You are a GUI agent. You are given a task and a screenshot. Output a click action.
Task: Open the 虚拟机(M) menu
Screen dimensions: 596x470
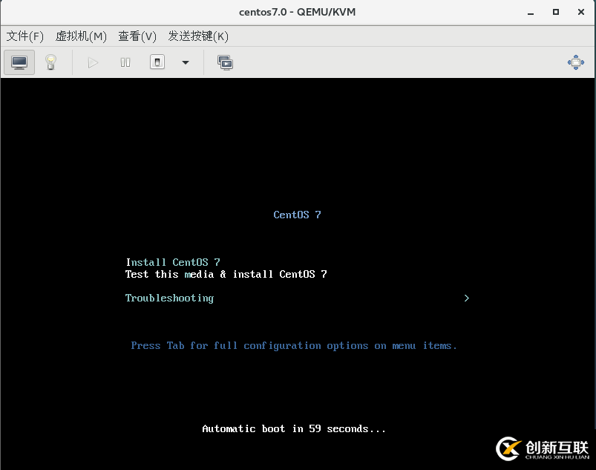pyautogui.click(x=81, y=36)
